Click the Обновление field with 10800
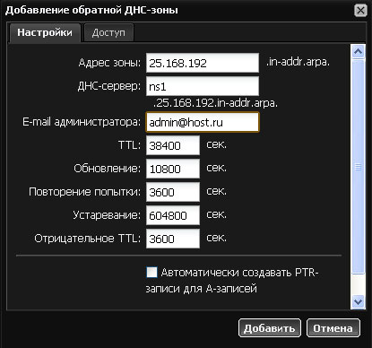372x348 pixels. [173, 169]
